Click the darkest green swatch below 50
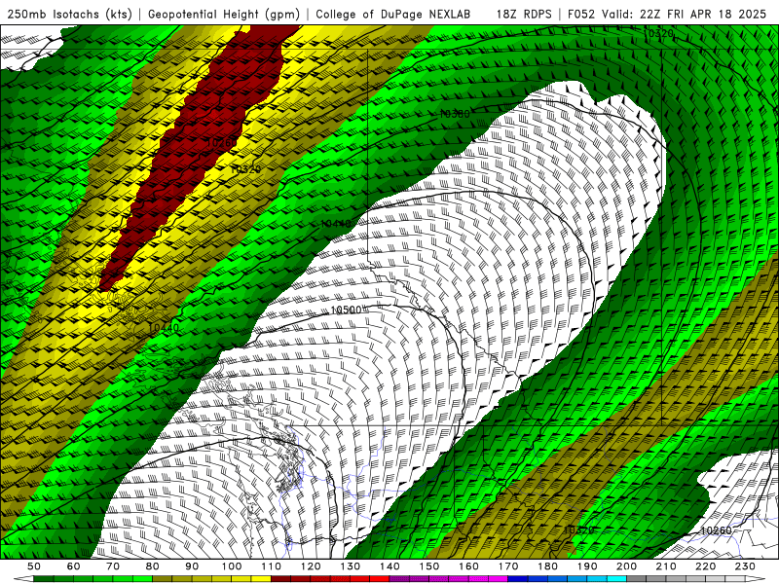 [44, 579]
